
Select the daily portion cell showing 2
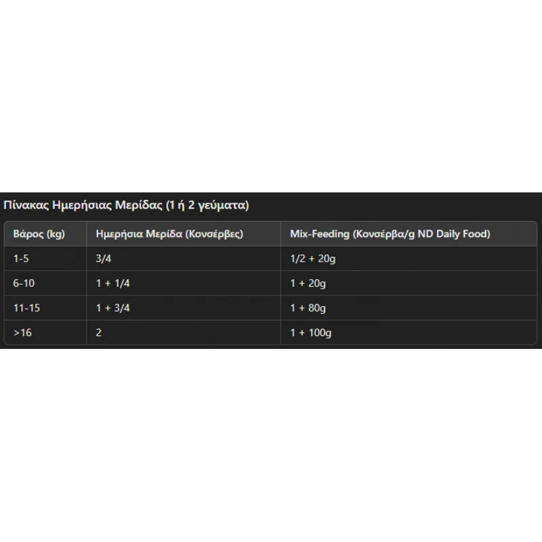pos(184,332)
